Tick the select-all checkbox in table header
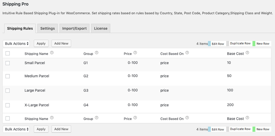 (8, 53)
